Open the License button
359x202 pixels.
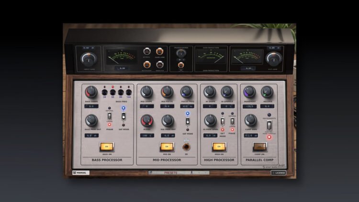[x=279, y=173]
